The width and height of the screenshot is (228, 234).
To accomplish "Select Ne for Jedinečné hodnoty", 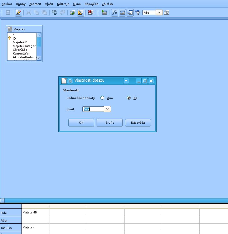I will 129,98.
